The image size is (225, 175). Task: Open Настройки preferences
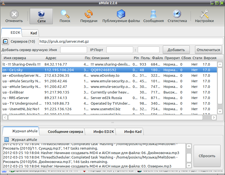[x=204, y=16]
